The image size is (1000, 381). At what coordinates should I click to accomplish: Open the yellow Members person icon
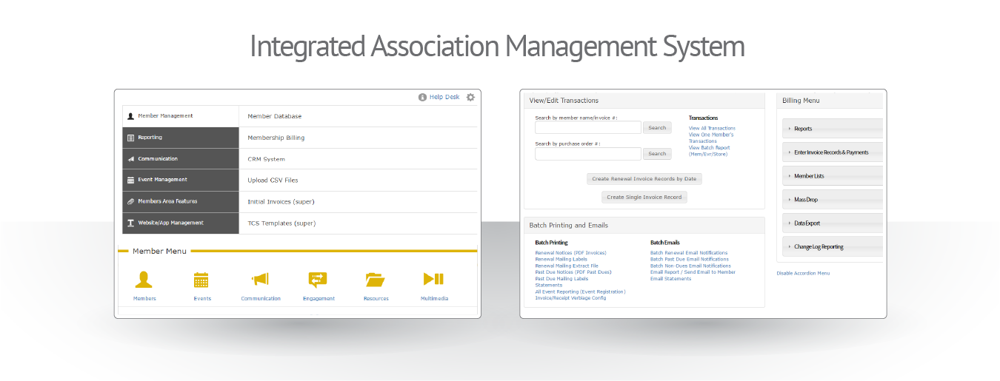click(144, 279)
